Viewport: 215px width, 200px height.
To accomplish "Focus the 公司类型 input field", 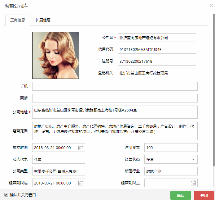I will click(x=59, y=171).
